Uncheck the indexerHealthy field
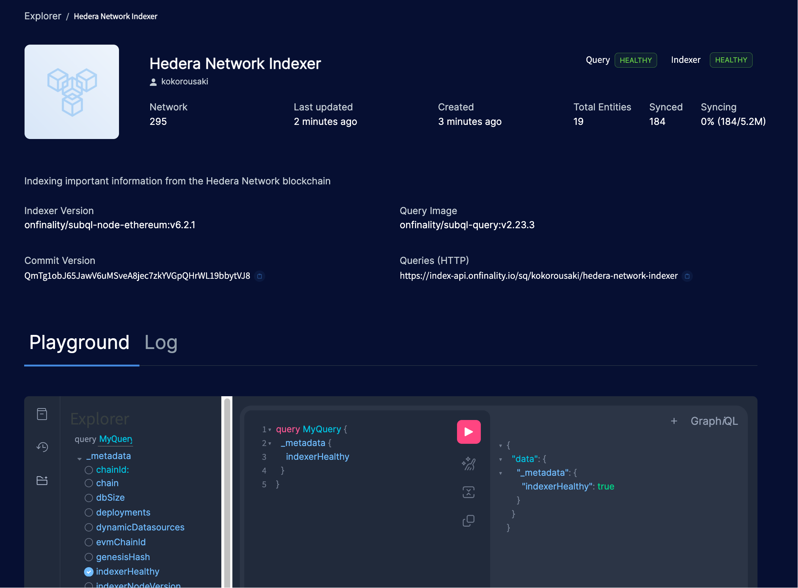This screenshot has height=588, width=798. [89, 572]
